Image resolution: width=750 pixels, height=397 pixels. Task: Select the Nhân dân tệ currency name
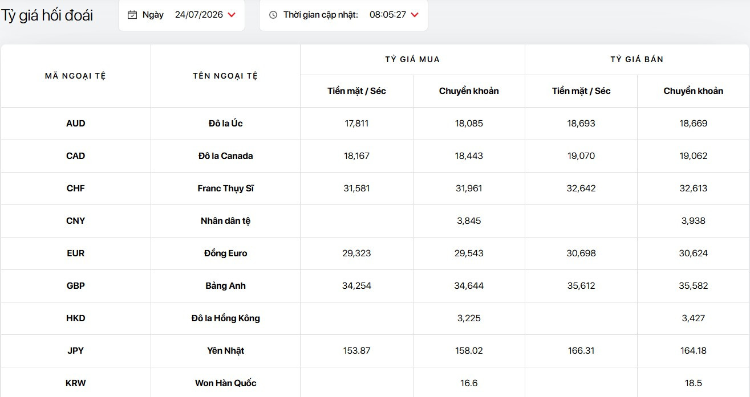pyautogui.click(x=226, y=221)
